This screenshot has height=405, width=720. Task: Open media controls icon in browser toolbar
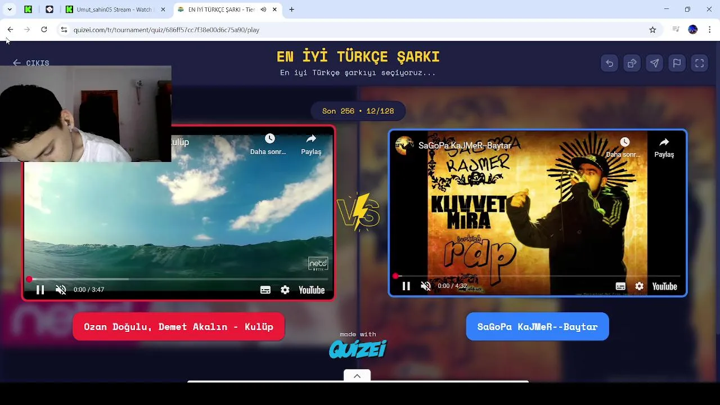[676, 29]
